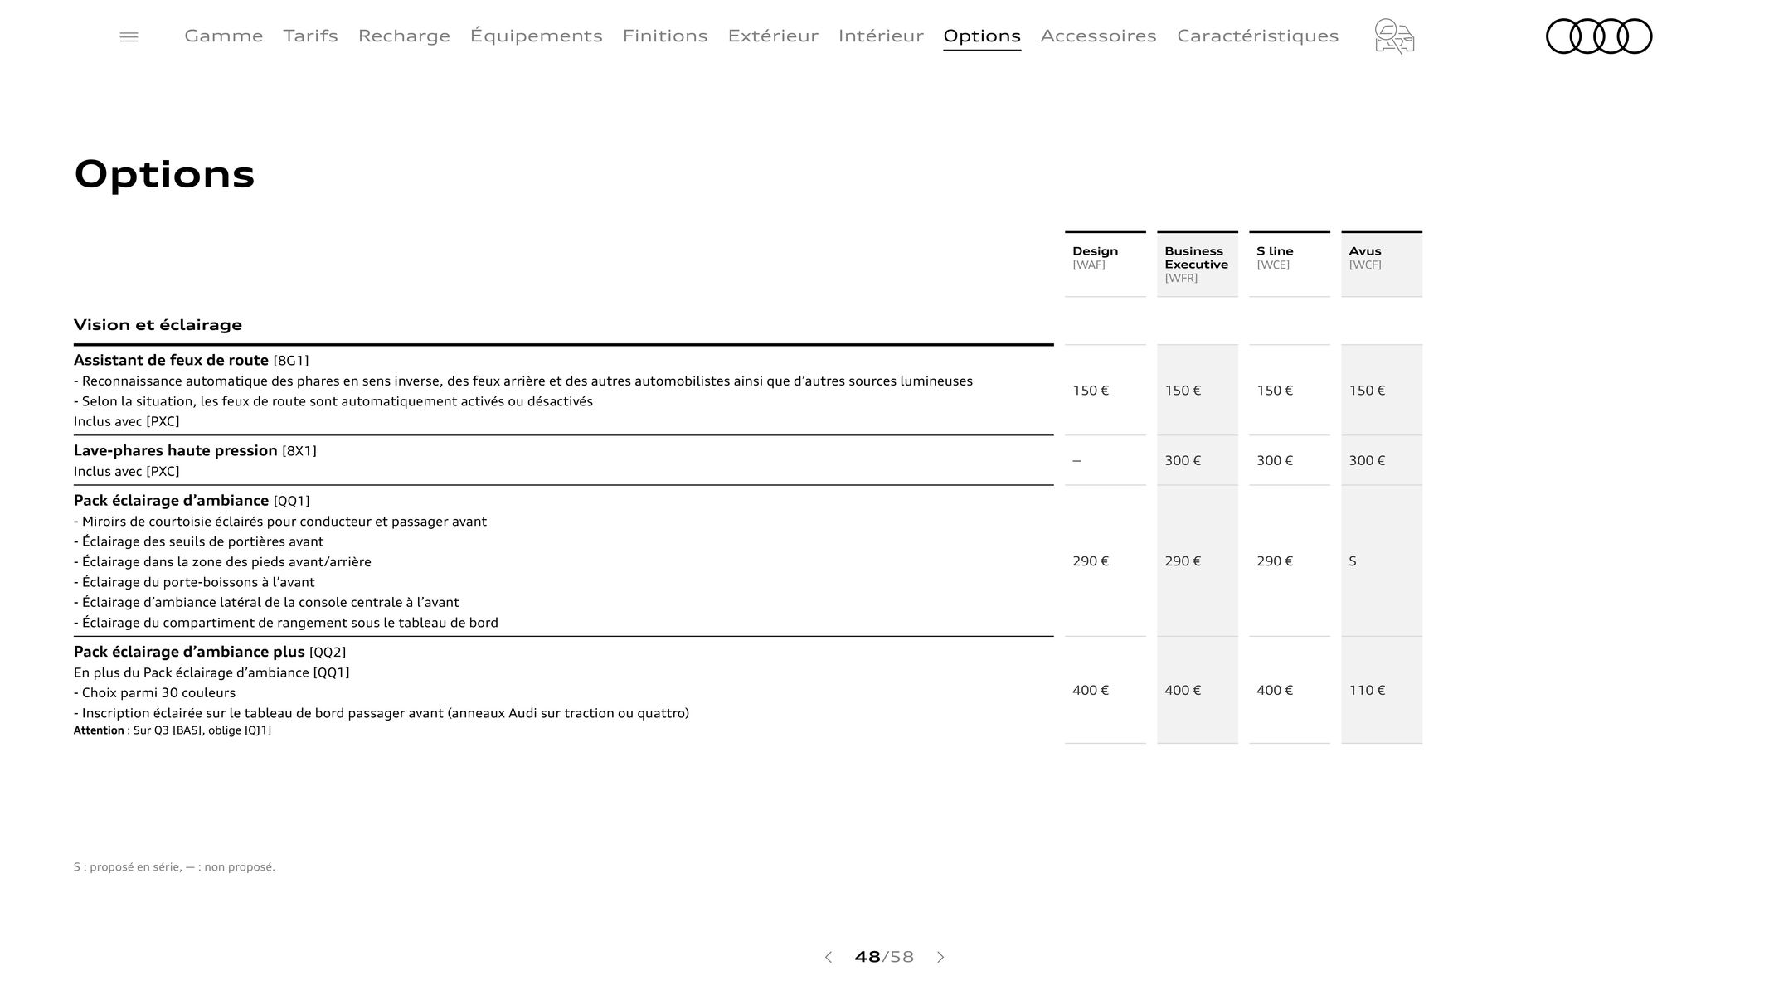
Task: Click Avus 300 € Lave-phares price
Action: 1367,460
